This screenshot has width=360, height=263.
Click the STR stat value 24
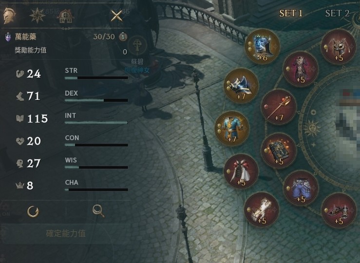coord(34,74)
